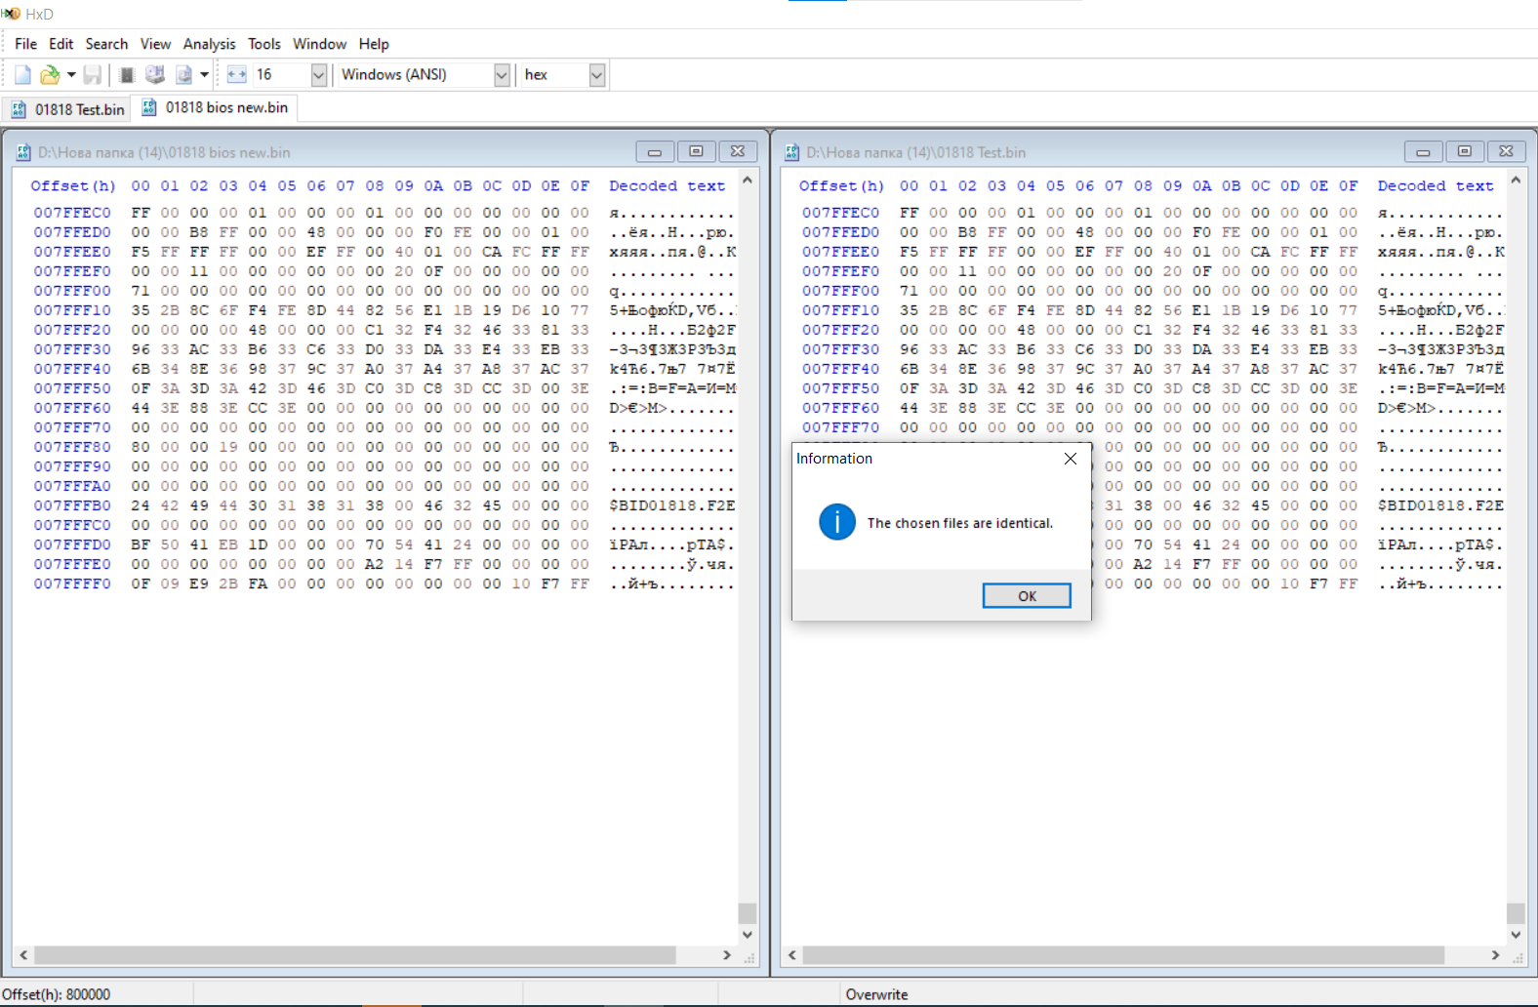Viewport: 1538px width, 1007px height.
Task: Click the up arrow of Test.bin vertical scrollbar
Action: point(1516,181)
